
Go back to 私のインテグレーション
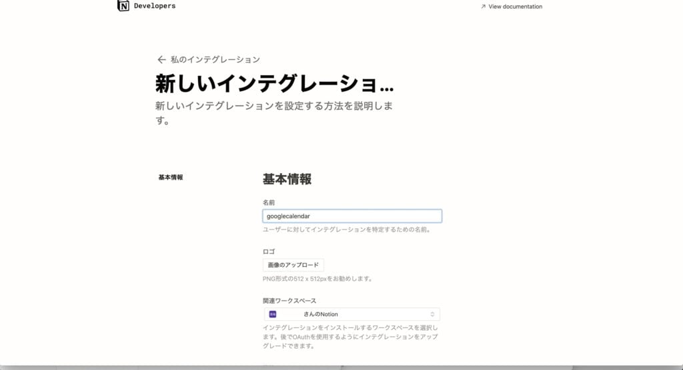click(215, 59)
